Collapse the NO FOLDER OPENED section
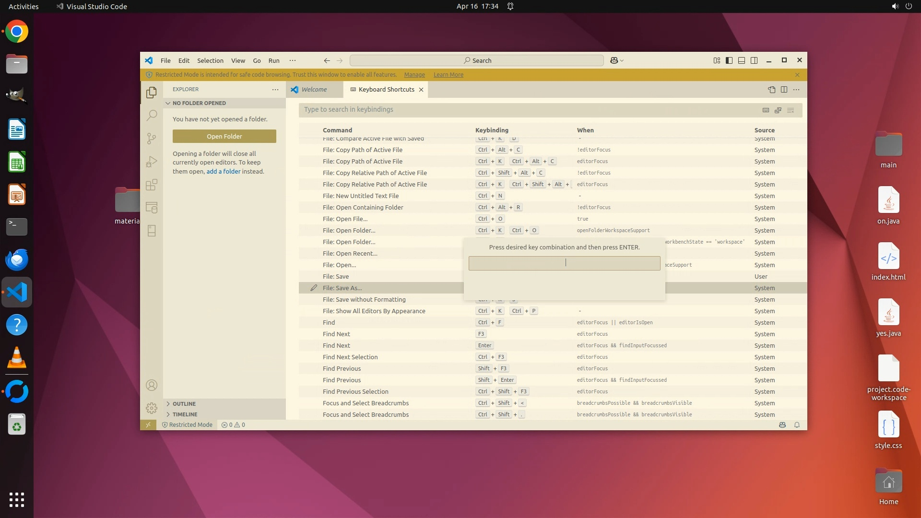Viewport: 921px width, 518px height. [x=199, y=103]
